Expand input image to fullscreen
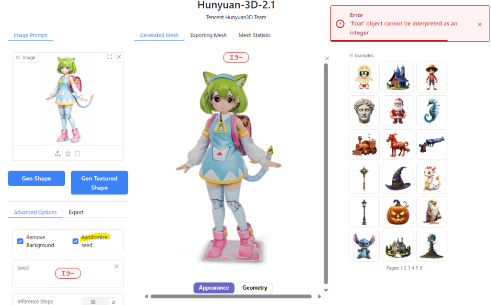 tap(110, 57)
